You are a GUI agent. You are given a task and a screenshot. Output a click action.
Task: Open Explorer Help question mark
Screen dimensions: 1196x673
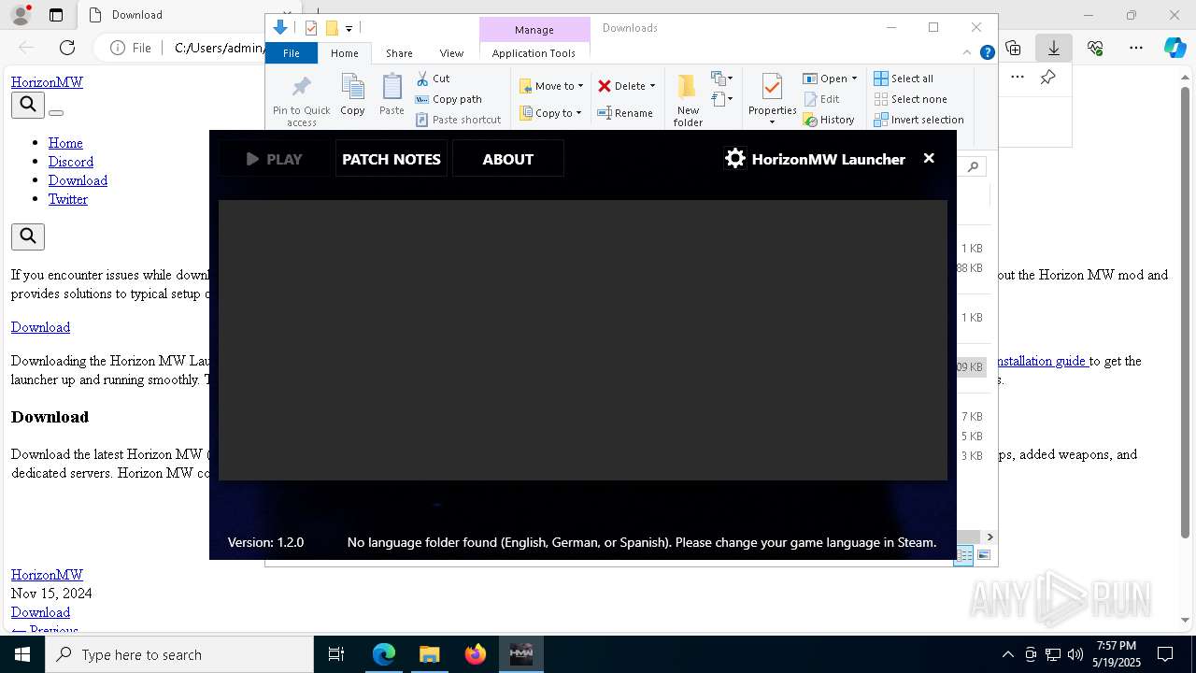pyautogui.click(x=987, y=52)
